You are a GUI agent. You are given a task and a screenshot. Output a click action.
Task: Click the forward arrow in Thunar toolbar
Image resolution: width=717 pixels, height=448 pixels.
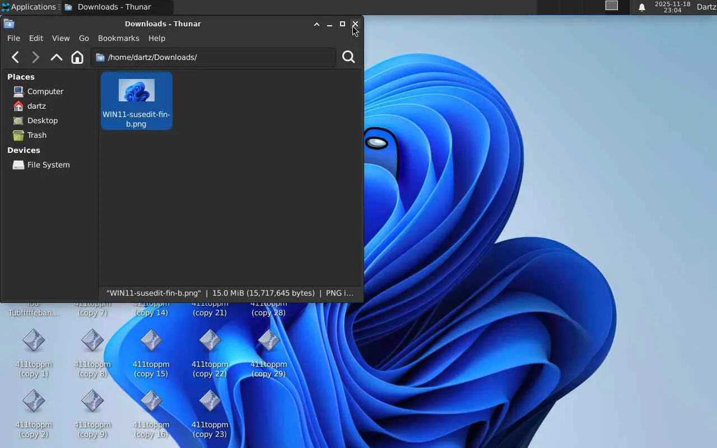(35, 57)
